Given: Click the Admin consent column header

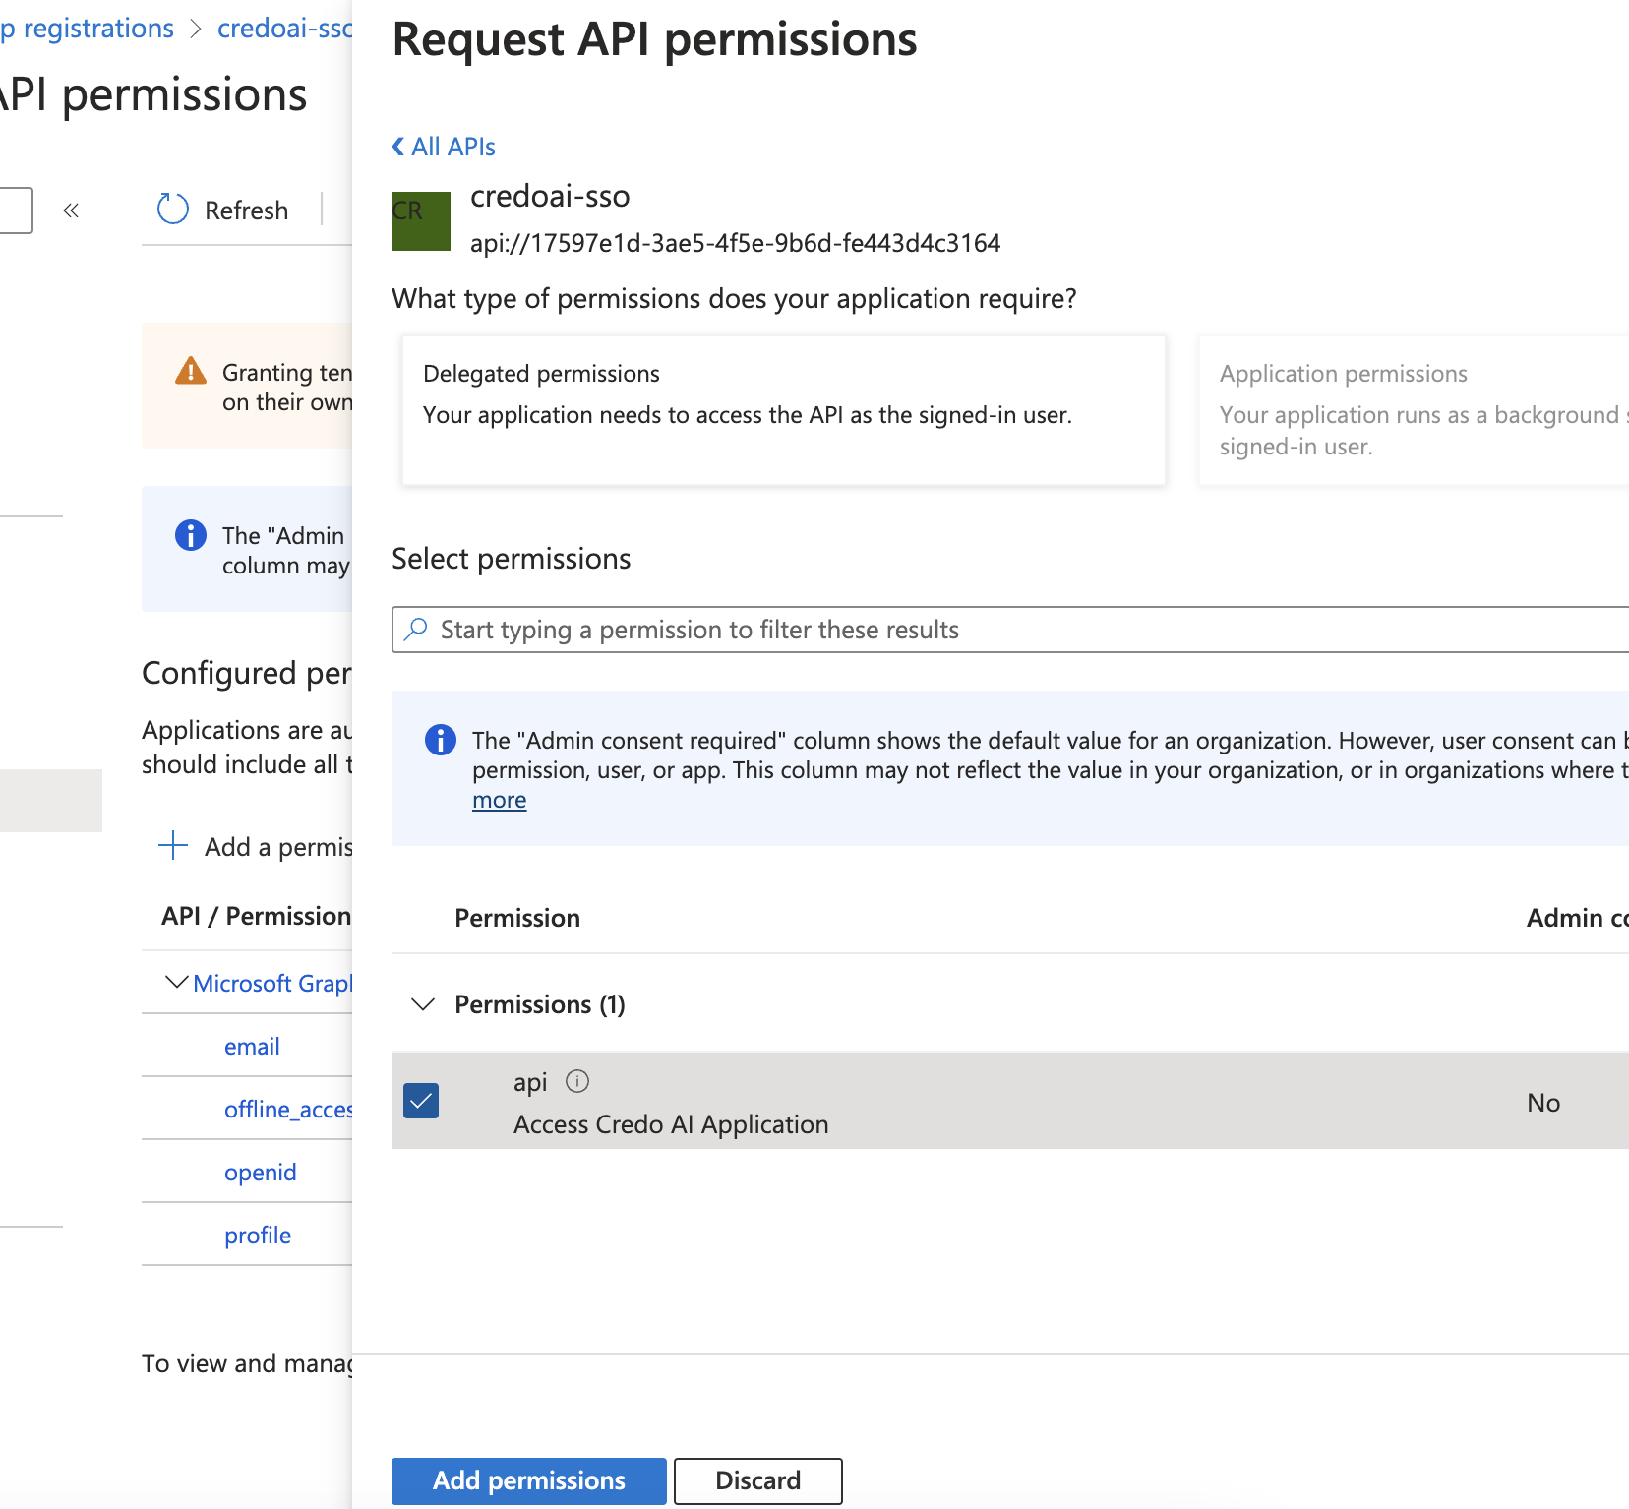Looking at the screenshot, I should coord(1578,918).
